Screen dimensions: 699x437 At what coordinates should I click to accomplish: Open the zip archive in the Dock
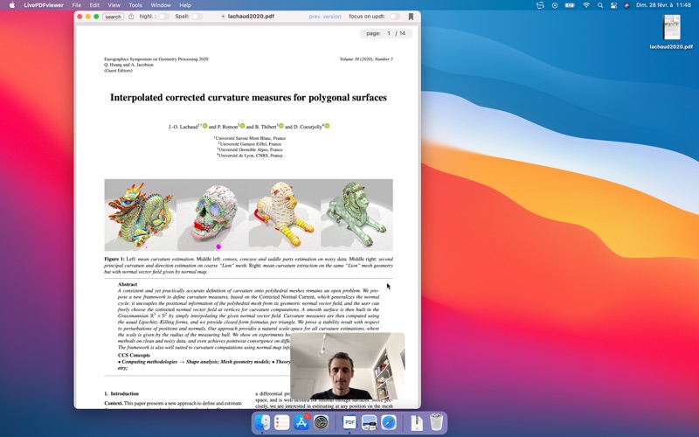[x=417, y=422]
